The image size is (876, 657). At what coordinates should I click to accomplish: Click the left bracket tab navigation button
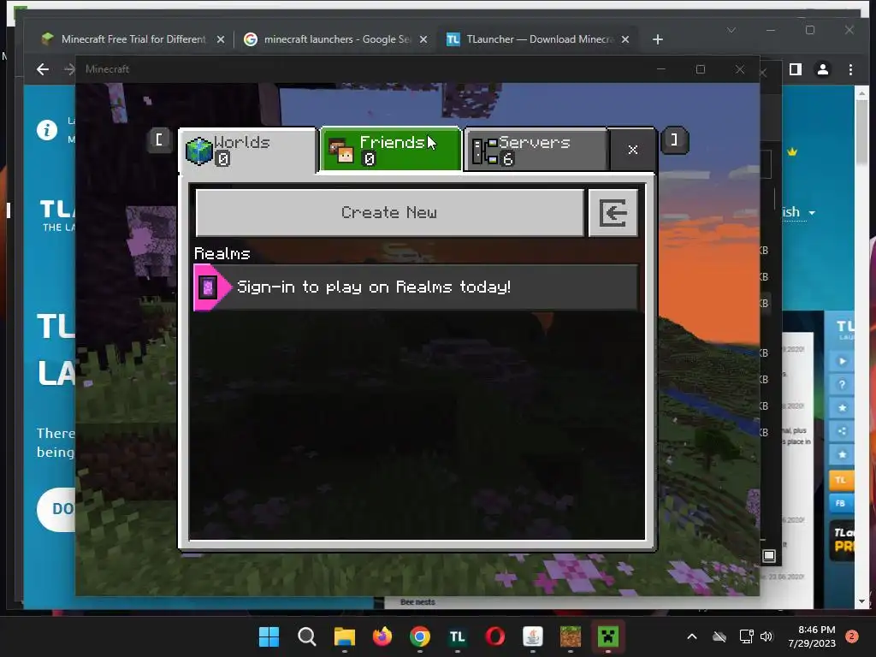point(159,139)
